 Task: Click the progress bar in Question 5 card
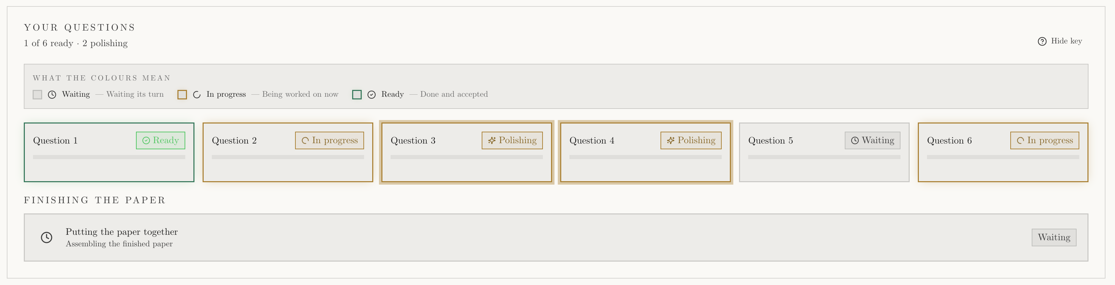824,157
